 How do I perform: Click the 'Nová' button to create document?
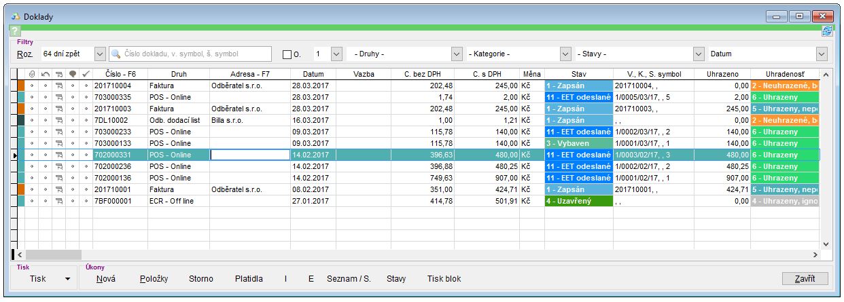pyautogui.click(x=105, y=279)
